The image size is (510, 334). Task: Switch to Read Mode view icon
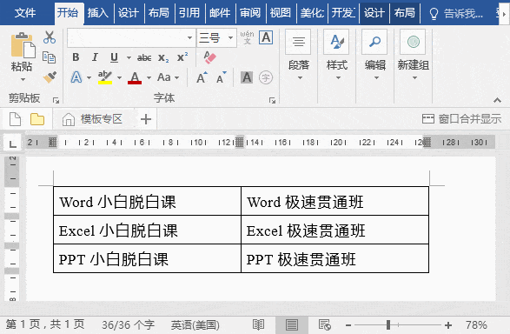tap(258, 324)
